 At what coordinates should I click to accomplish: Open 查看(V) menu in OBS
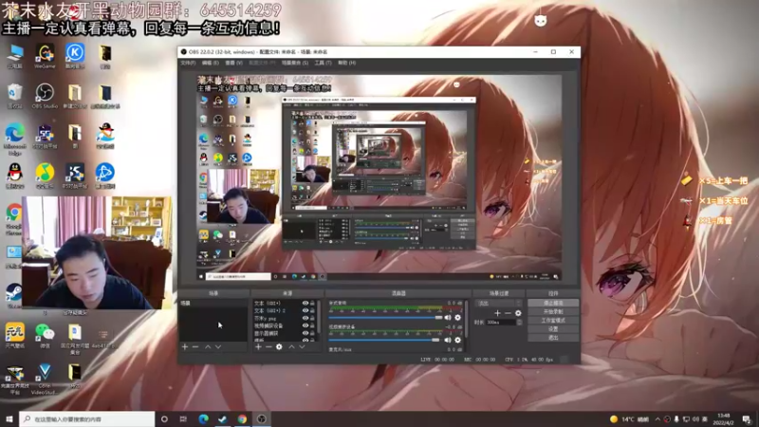coord(233,63)
